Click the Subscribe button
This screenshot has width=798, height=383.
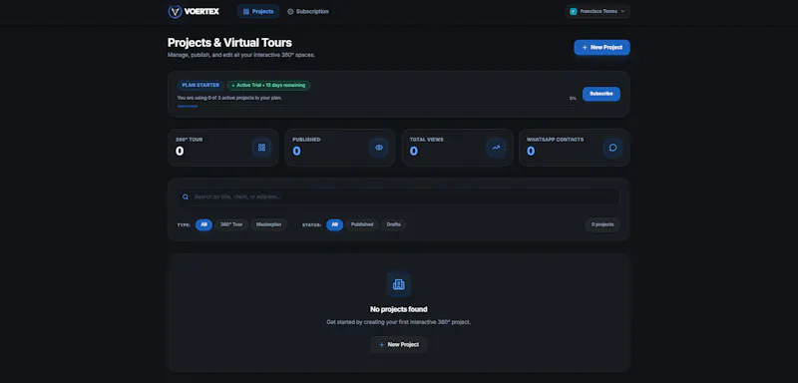pos(601,94)
